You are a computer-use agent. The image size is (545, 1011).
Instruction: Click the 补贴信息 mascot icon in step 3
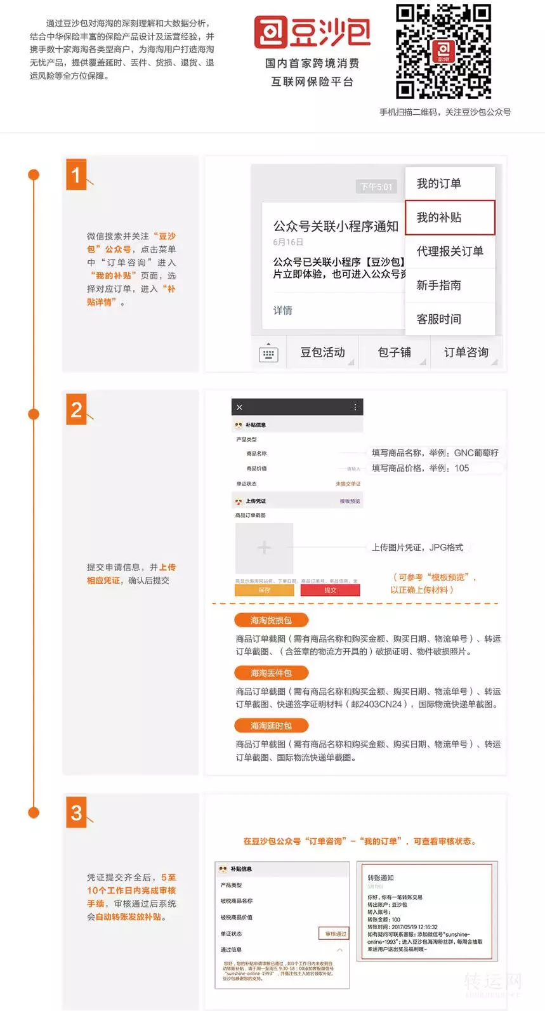[x=223, y=869]
